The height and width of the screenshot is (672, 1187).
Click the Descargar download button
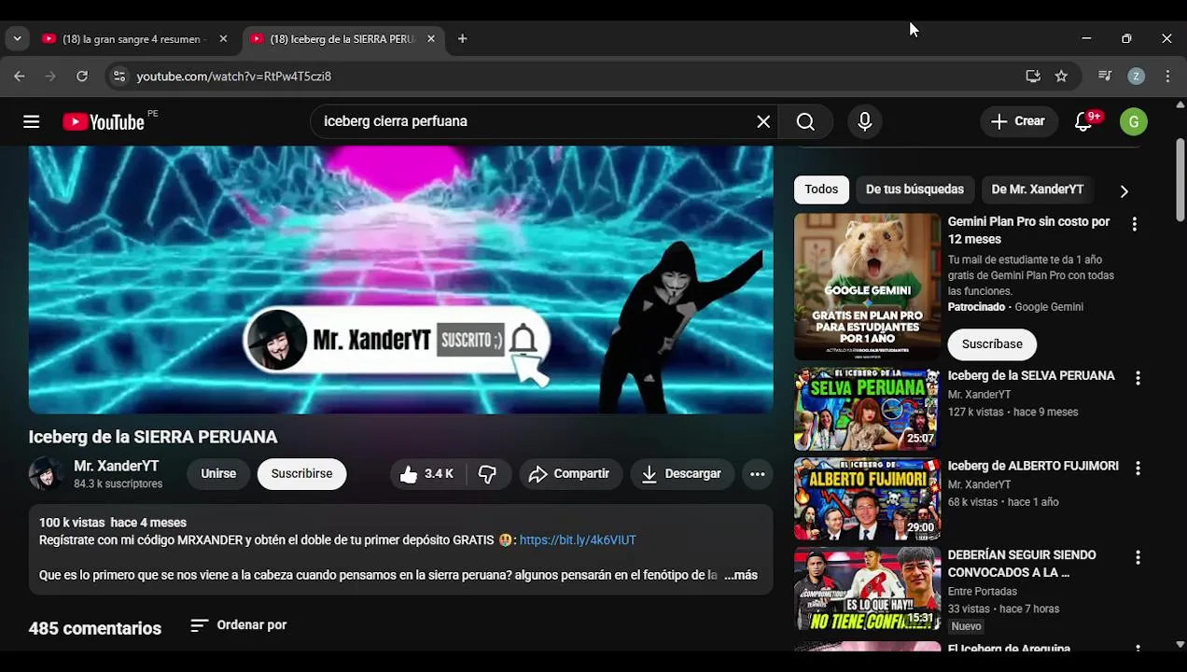tap(682, 474)
